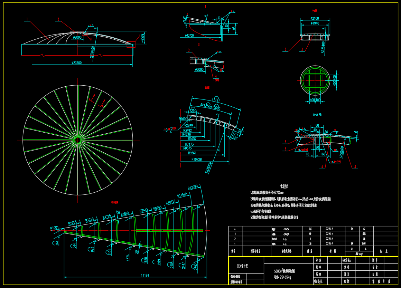401x288 pixels.
Task: Select the R10728 radius dimension
Action: tap(196, 159)
